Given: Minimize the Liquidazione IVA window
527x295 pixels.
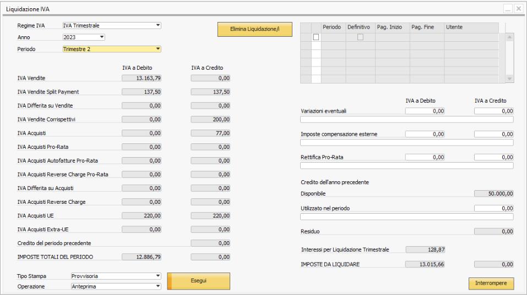Looking at the screenshot, I should [508, 9].
